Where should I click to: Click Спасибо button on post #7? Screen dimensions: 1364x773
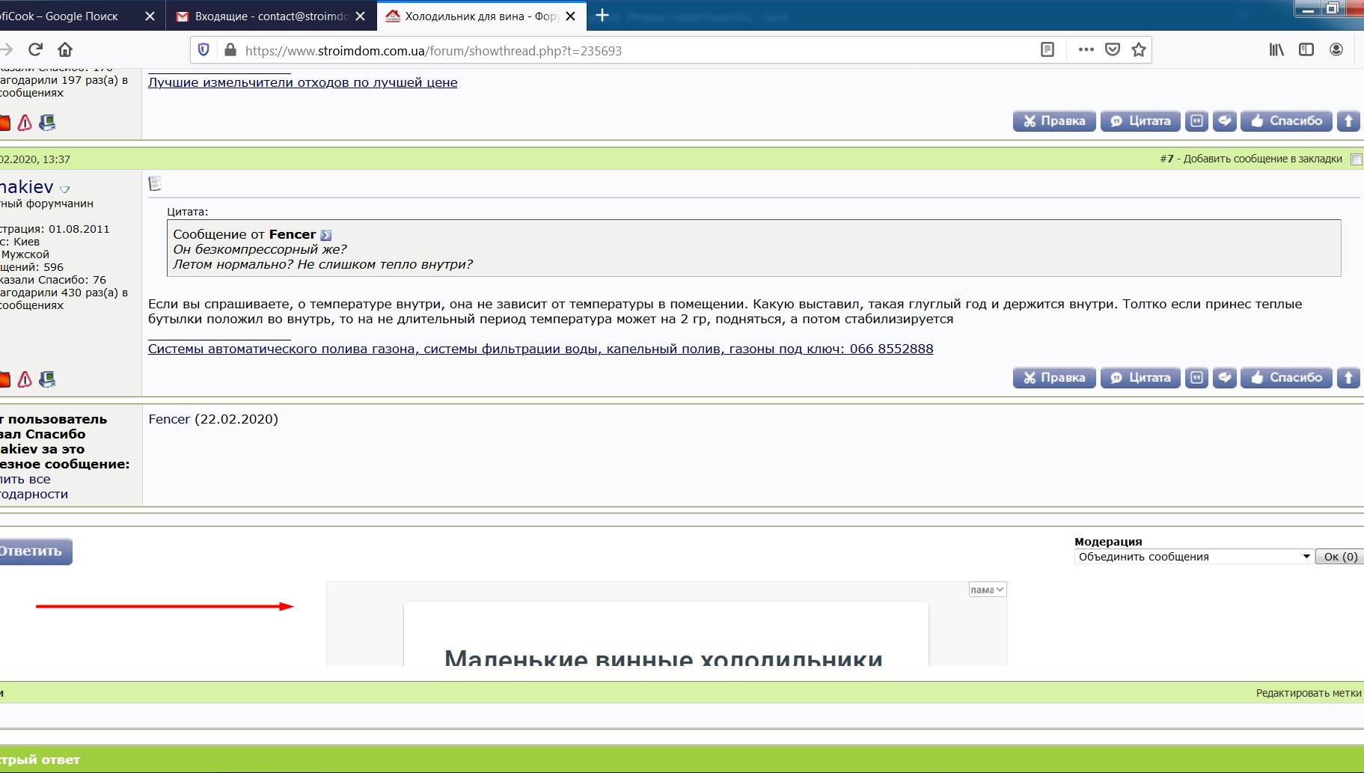(1286, 378)
